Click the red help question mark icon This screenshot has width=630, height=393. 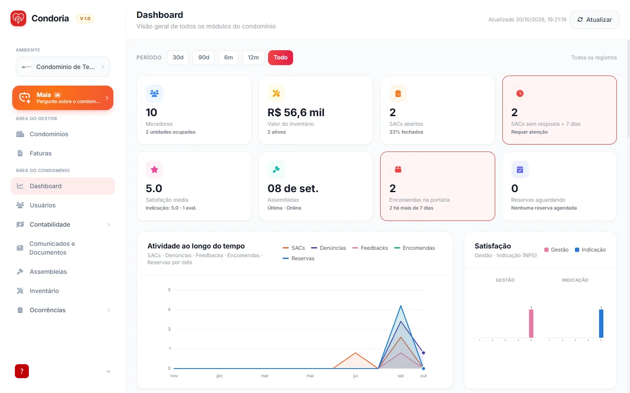click(x=22, y=371)
